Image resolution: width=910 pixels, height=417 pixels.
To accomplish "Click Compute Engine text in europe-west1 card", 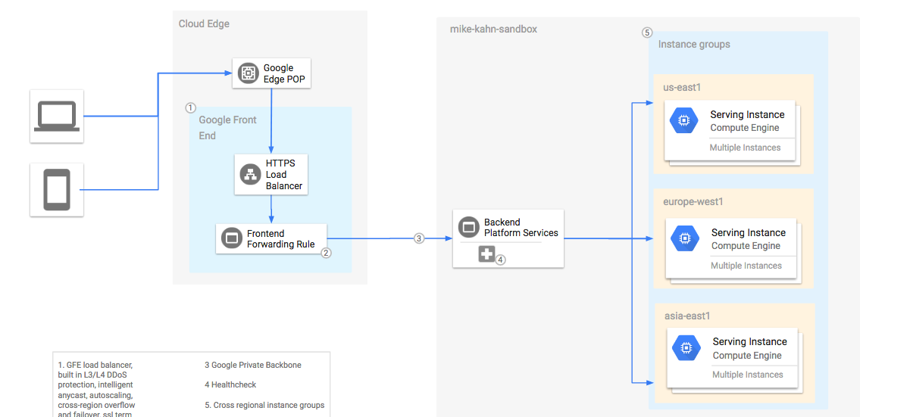I will 746,246.
